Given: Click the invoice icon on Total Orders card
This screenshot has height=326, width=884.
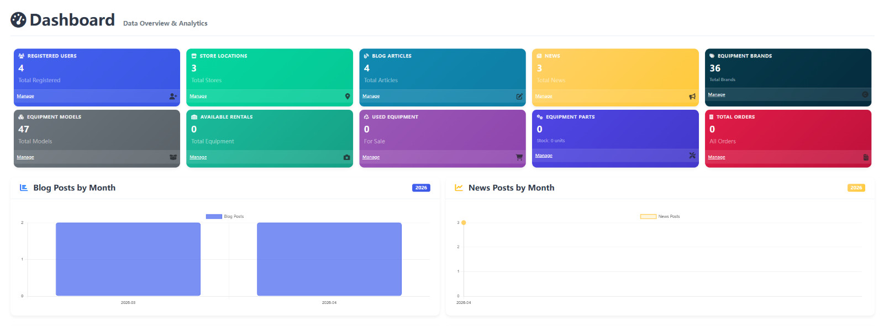Looking at the screenshot, I should [866, 157].
